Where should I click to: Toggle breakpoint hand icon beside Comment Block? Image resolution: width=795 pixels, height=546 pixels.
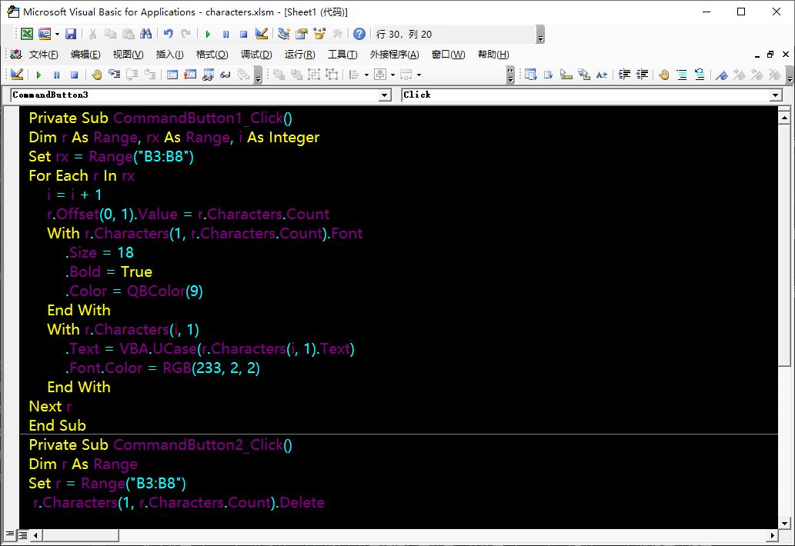[x=664, y=75]
